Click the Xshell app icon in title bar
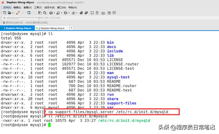This screenshot has width=219, height=134. 3,2
